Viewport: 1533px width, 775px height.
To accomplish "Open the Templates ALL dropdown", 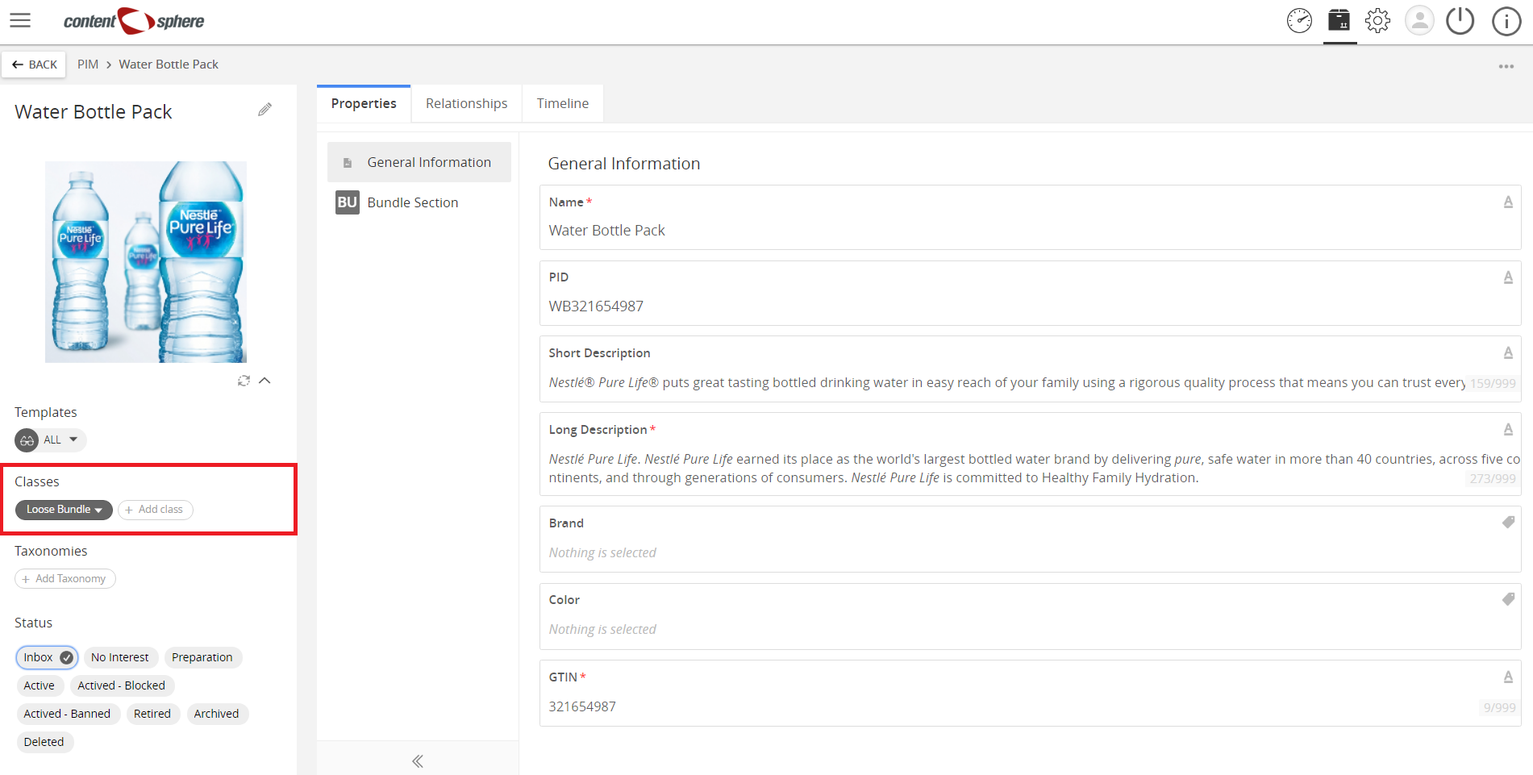I will click(x=50, y=440).
